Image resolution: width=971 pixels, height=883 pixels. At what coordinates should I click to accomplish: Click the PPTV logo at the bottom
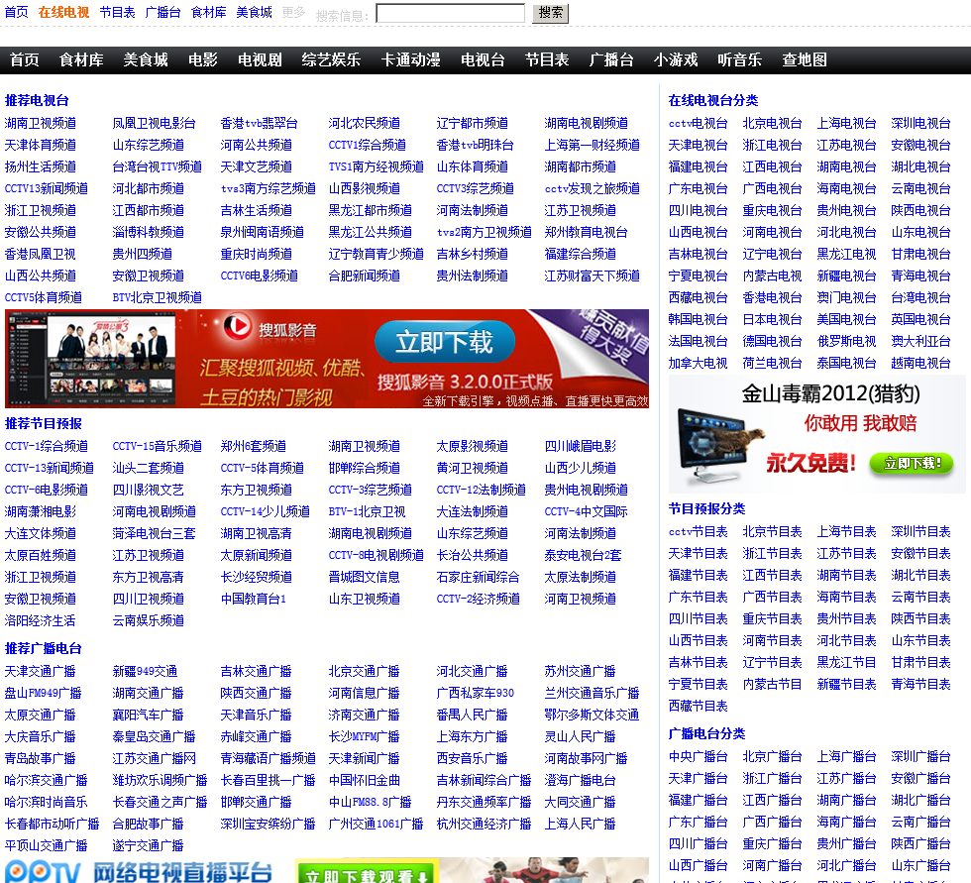42,872
